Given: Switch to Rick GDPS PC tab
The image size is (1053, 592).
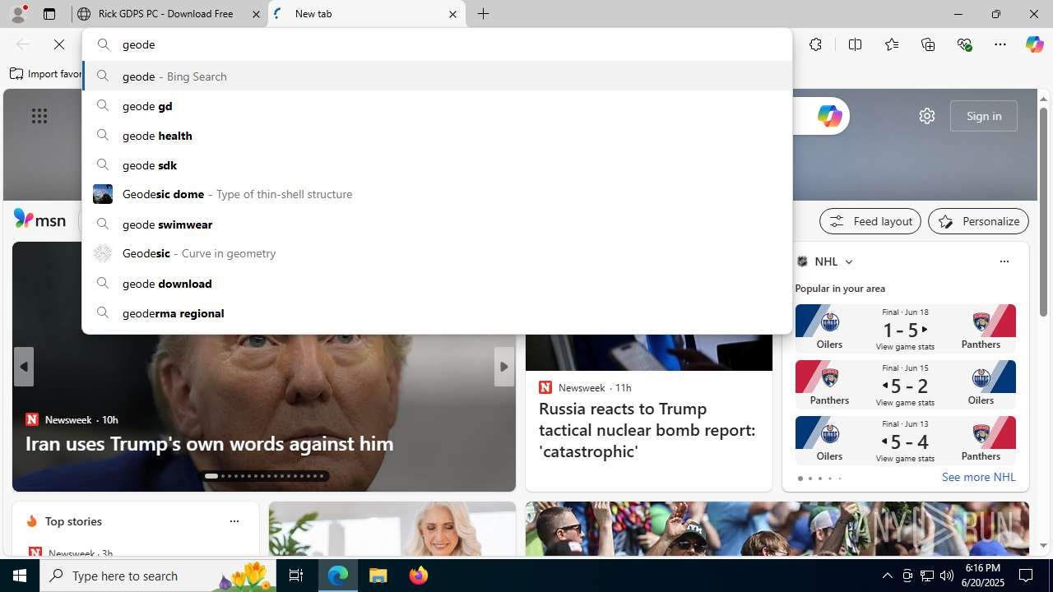Looking at the screenshot, I should tap(169, 14).
